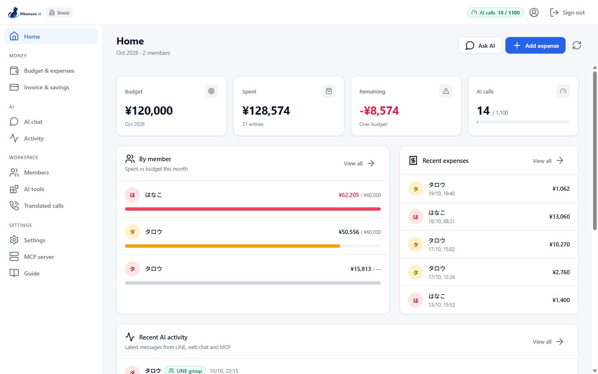Select the ¥2,760 expense from 17/10, 12:24
Viewport: 598px width, 374px height.
click(489, 272)
